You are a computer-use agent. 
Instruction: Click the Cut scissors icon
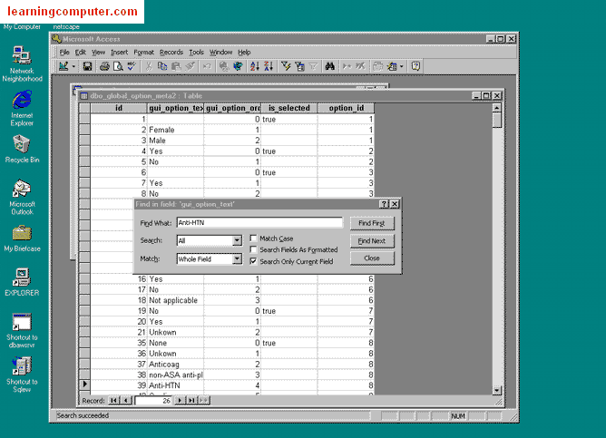(149, 66)
